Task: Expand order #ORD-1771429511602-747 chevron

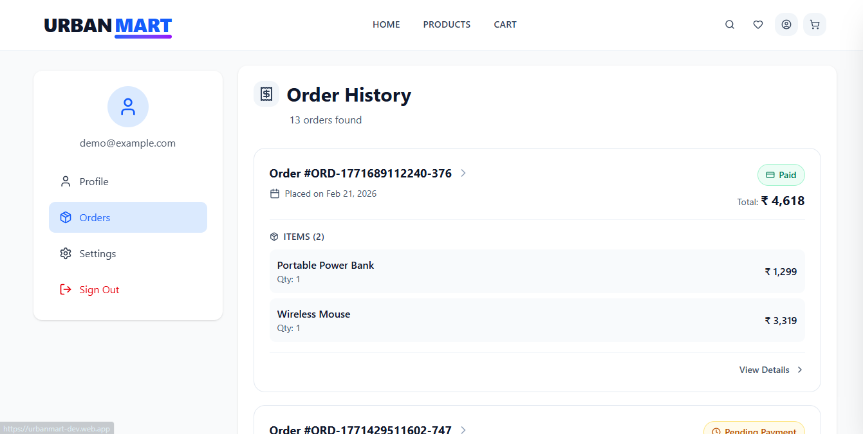Action: (463, 429)
